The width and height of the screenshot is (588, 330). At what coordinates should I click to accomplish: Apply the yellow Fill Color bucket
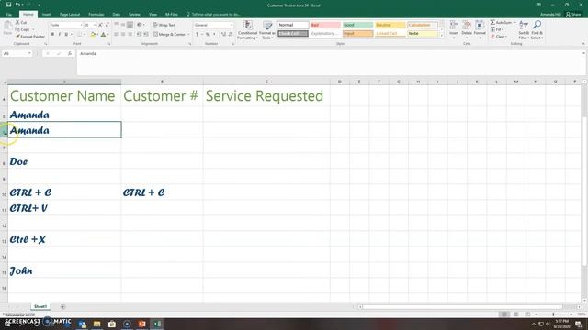pos(93,35)
